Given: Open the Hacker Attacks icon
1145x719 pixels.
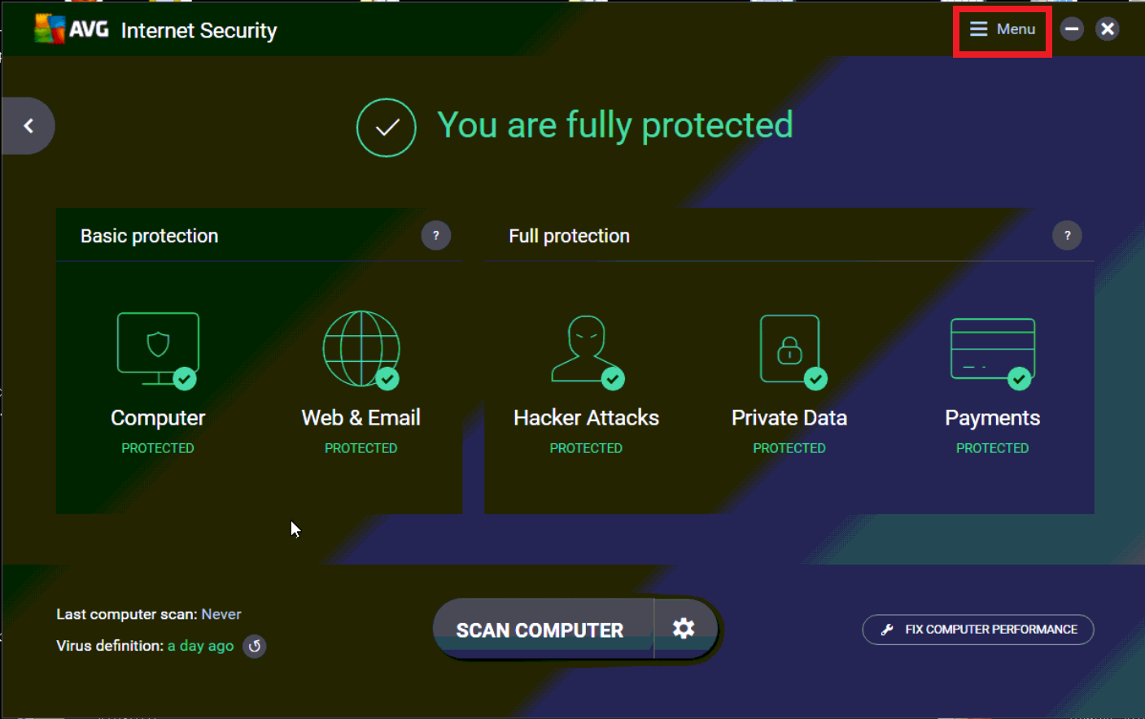Looking at the screenshot, I should [586, 350].
